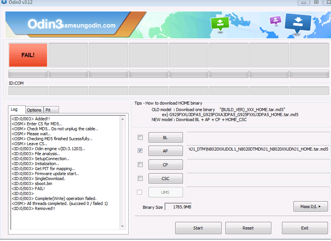The width and height of the screenshot is (331, 241).
Task: Select log line 'Removed!!'
Action: [x=33, y=208]
